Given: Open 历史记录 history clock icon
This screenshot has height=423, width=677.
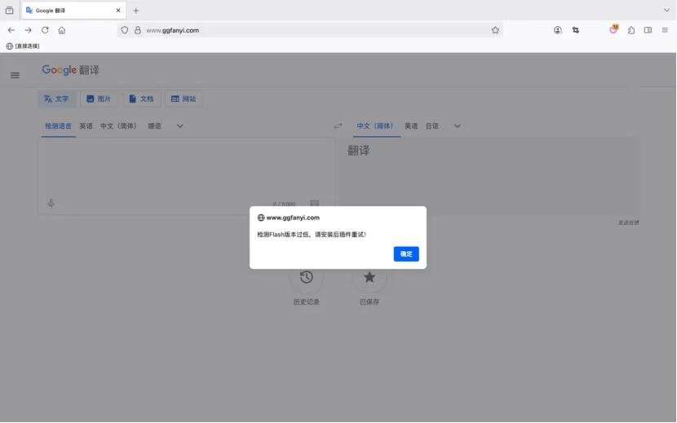Looking at the screenshot, I should pyautogui.click(x=306, y=277).
